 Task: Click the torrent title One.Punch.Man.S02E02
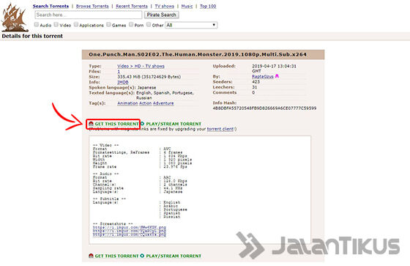(198, 54)
